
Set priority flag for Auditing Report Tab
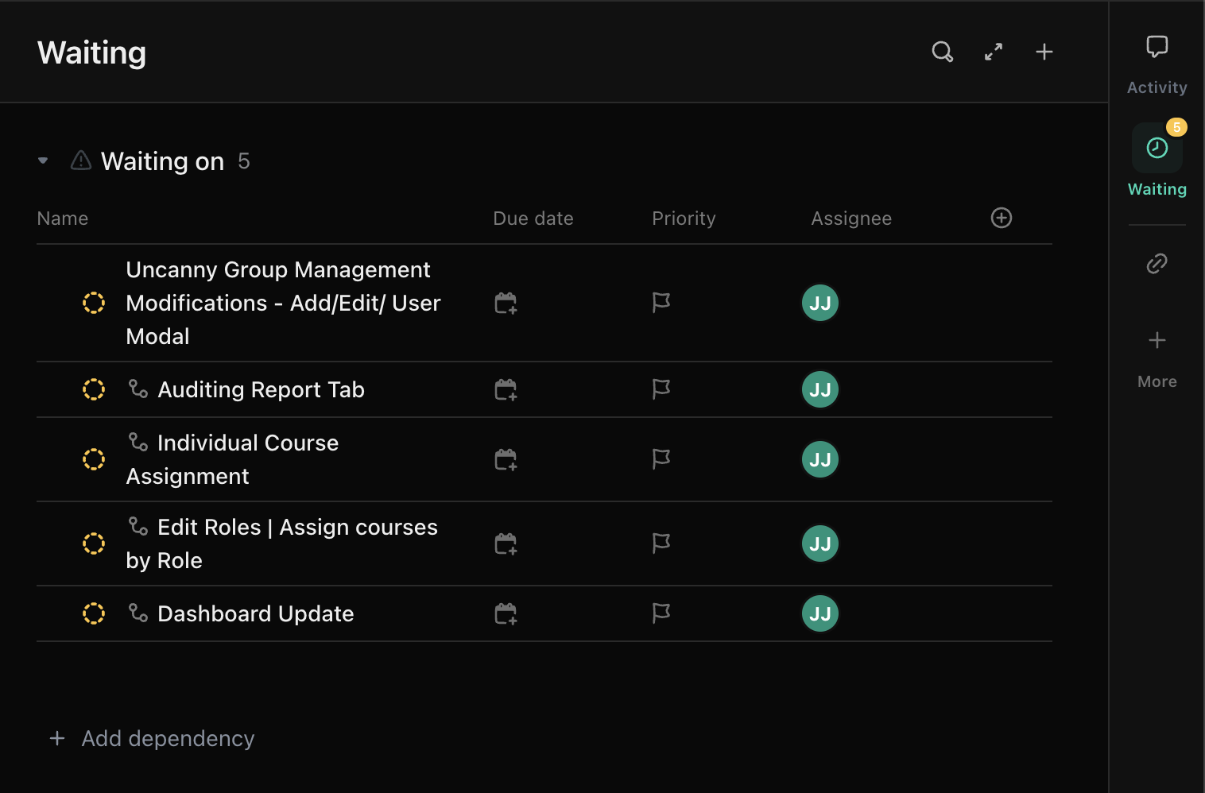tap(661, 389)
